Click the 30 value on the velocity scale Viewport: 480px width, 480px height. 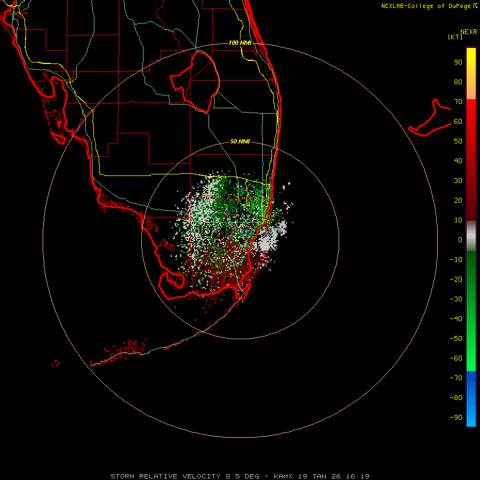point(458,181)
